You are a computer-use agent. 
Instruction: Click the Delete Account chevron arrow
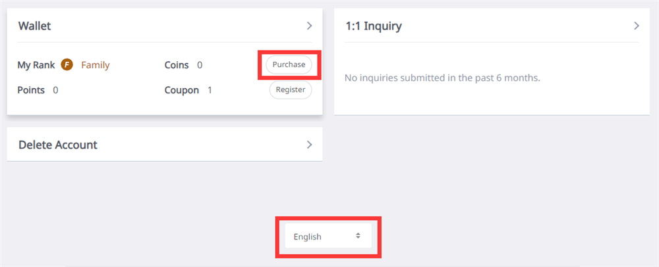[x=309, y=145]
